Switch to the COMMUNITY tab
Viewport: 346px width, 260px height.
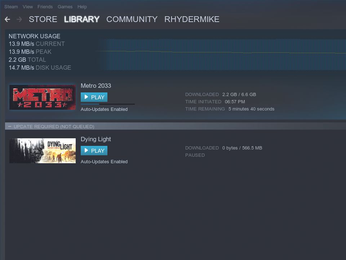(x=132, y=19)
